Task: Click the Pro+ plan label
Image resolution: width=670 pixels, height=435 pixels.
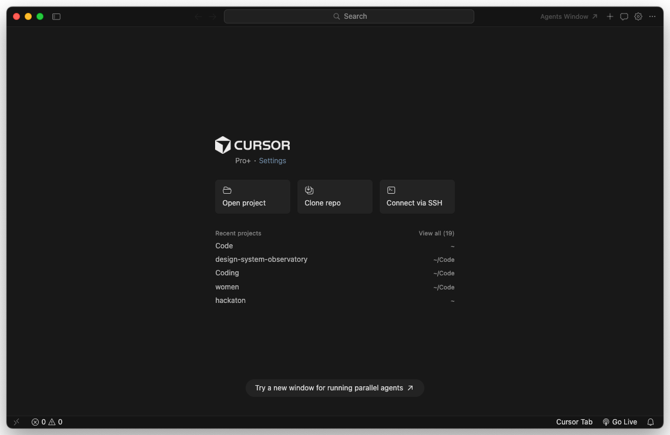Action: tap(243, 160)
